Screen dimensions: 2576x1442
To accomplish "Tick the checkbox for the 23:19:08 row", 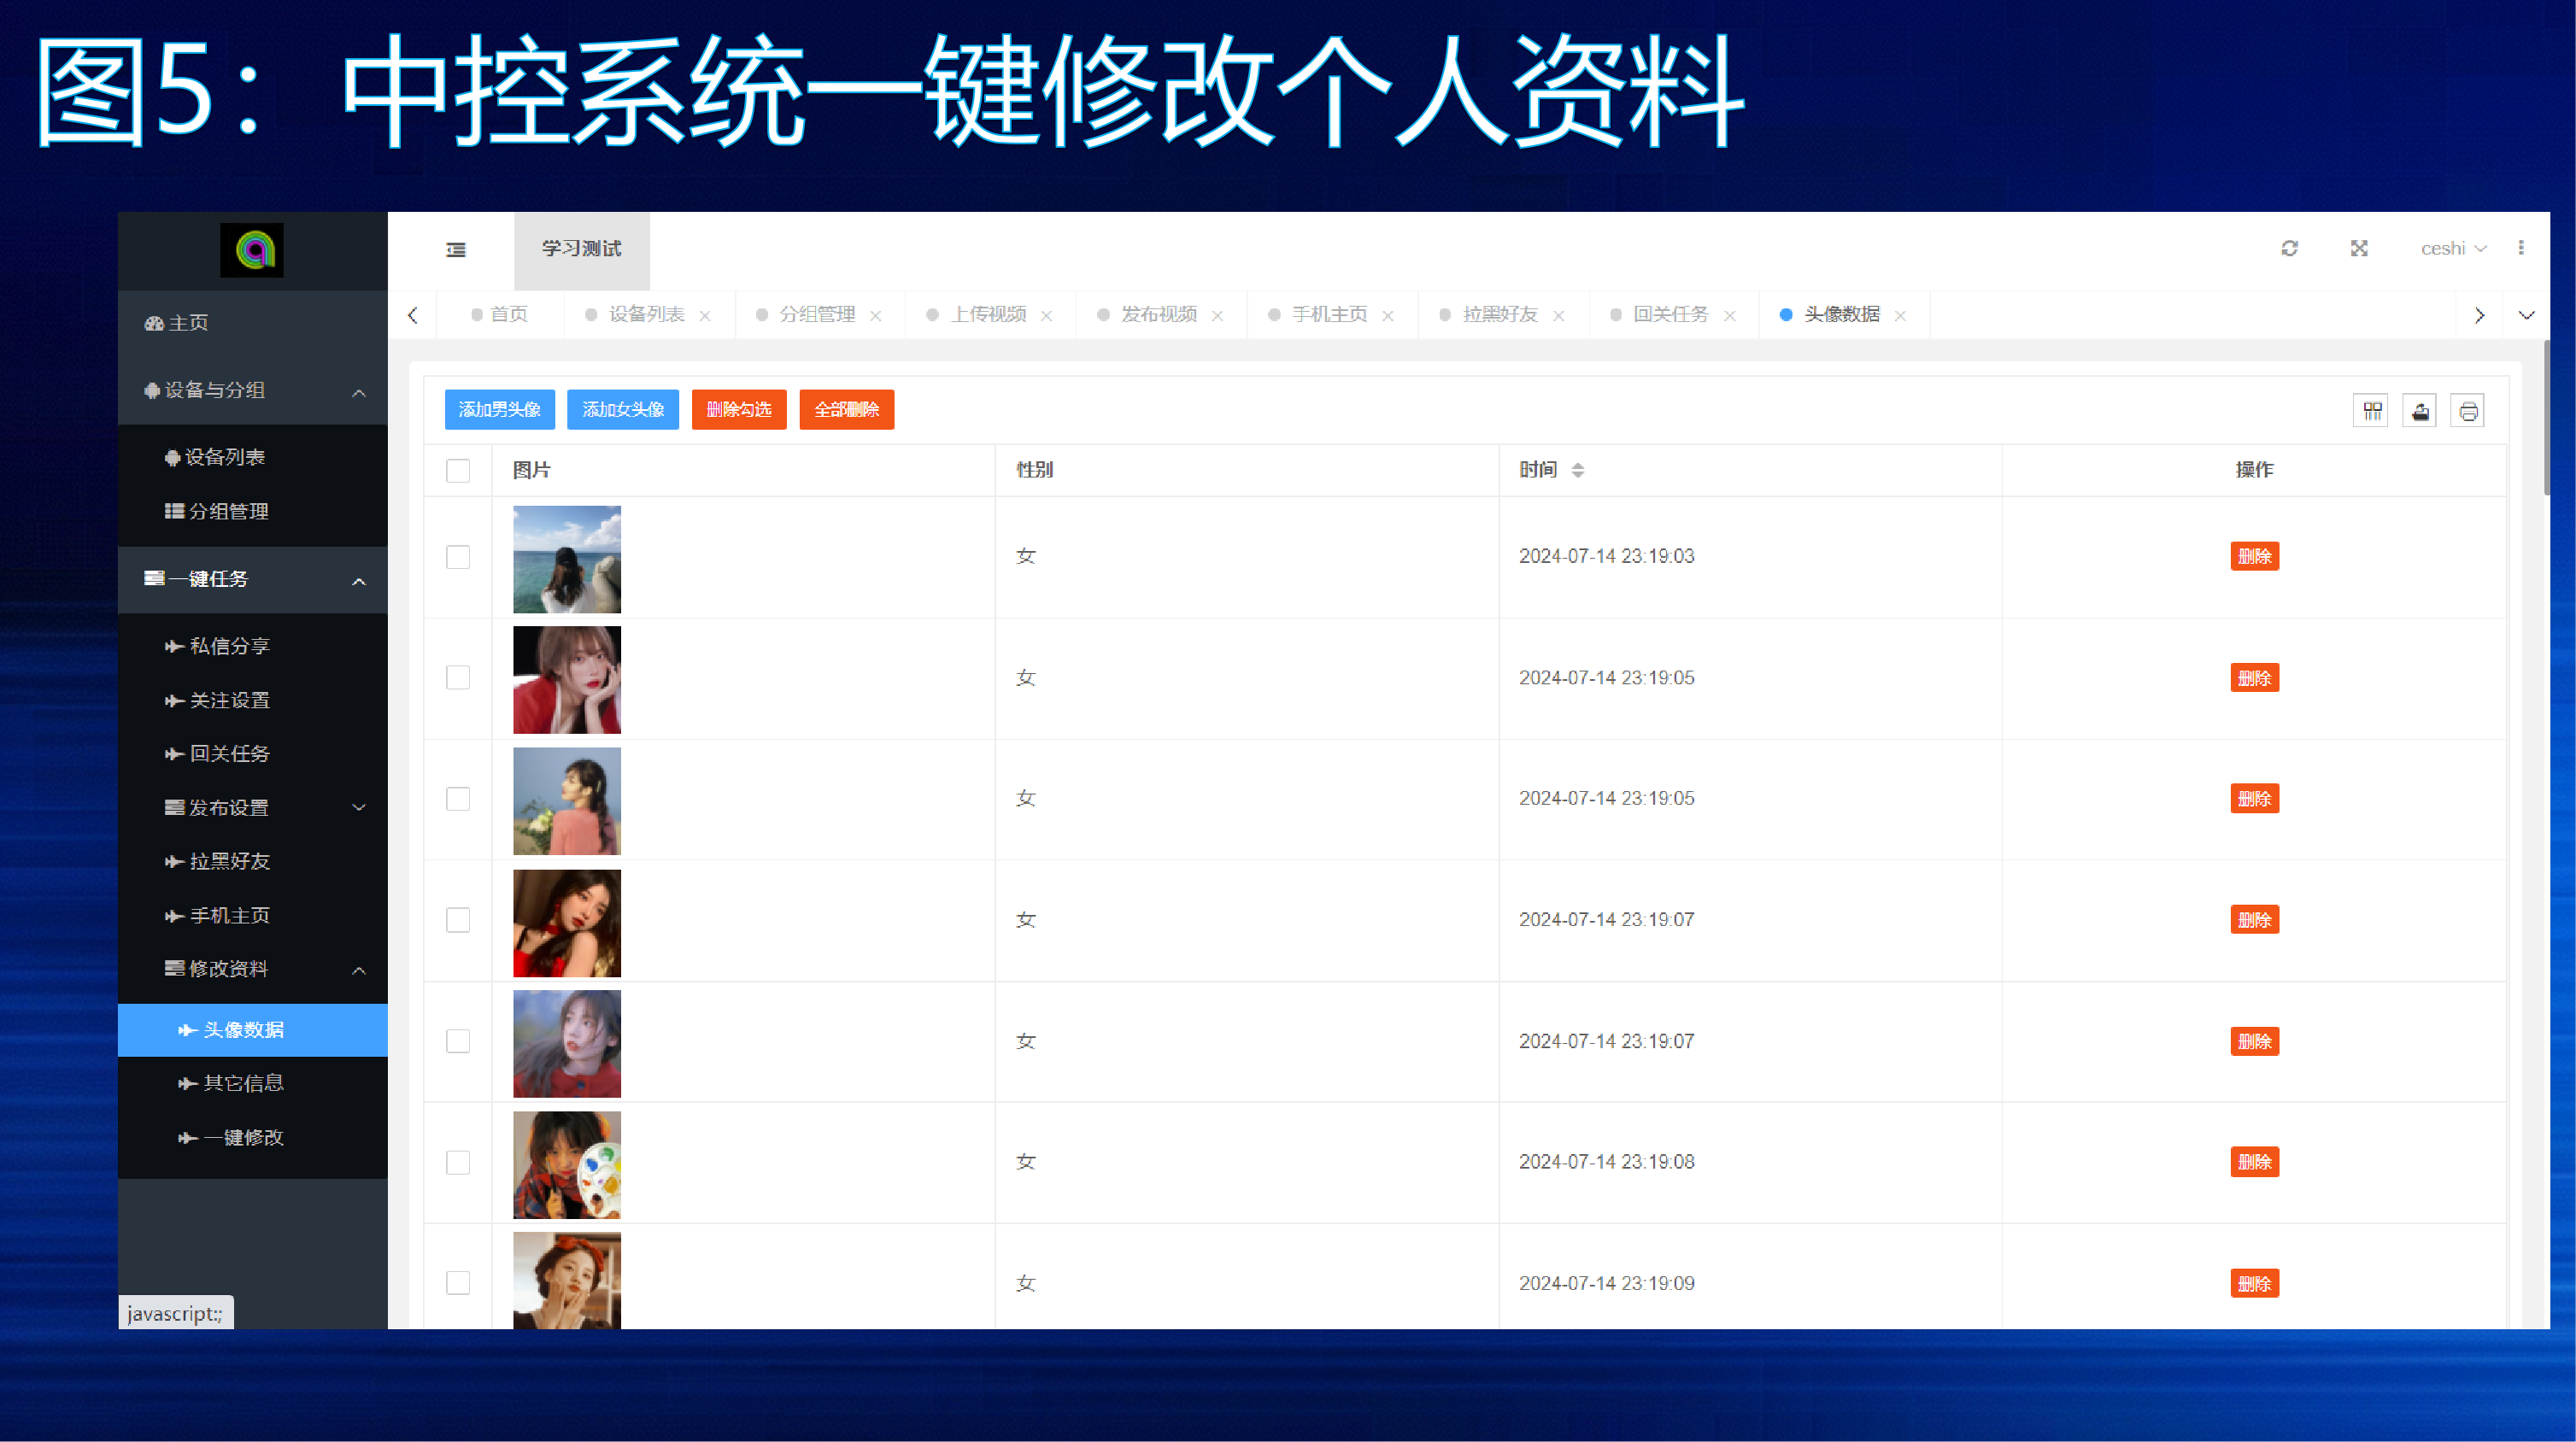I will (x=458, y=1162).
